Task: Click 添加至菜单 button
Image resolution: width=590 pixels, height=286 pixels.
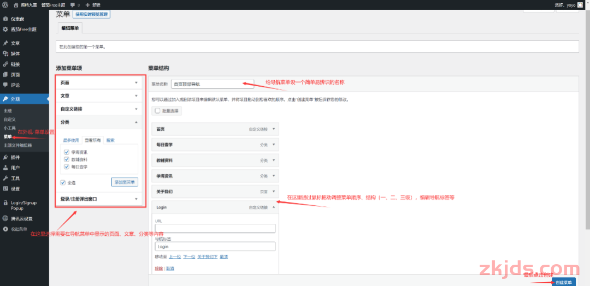Action: (x=125, y=182)
